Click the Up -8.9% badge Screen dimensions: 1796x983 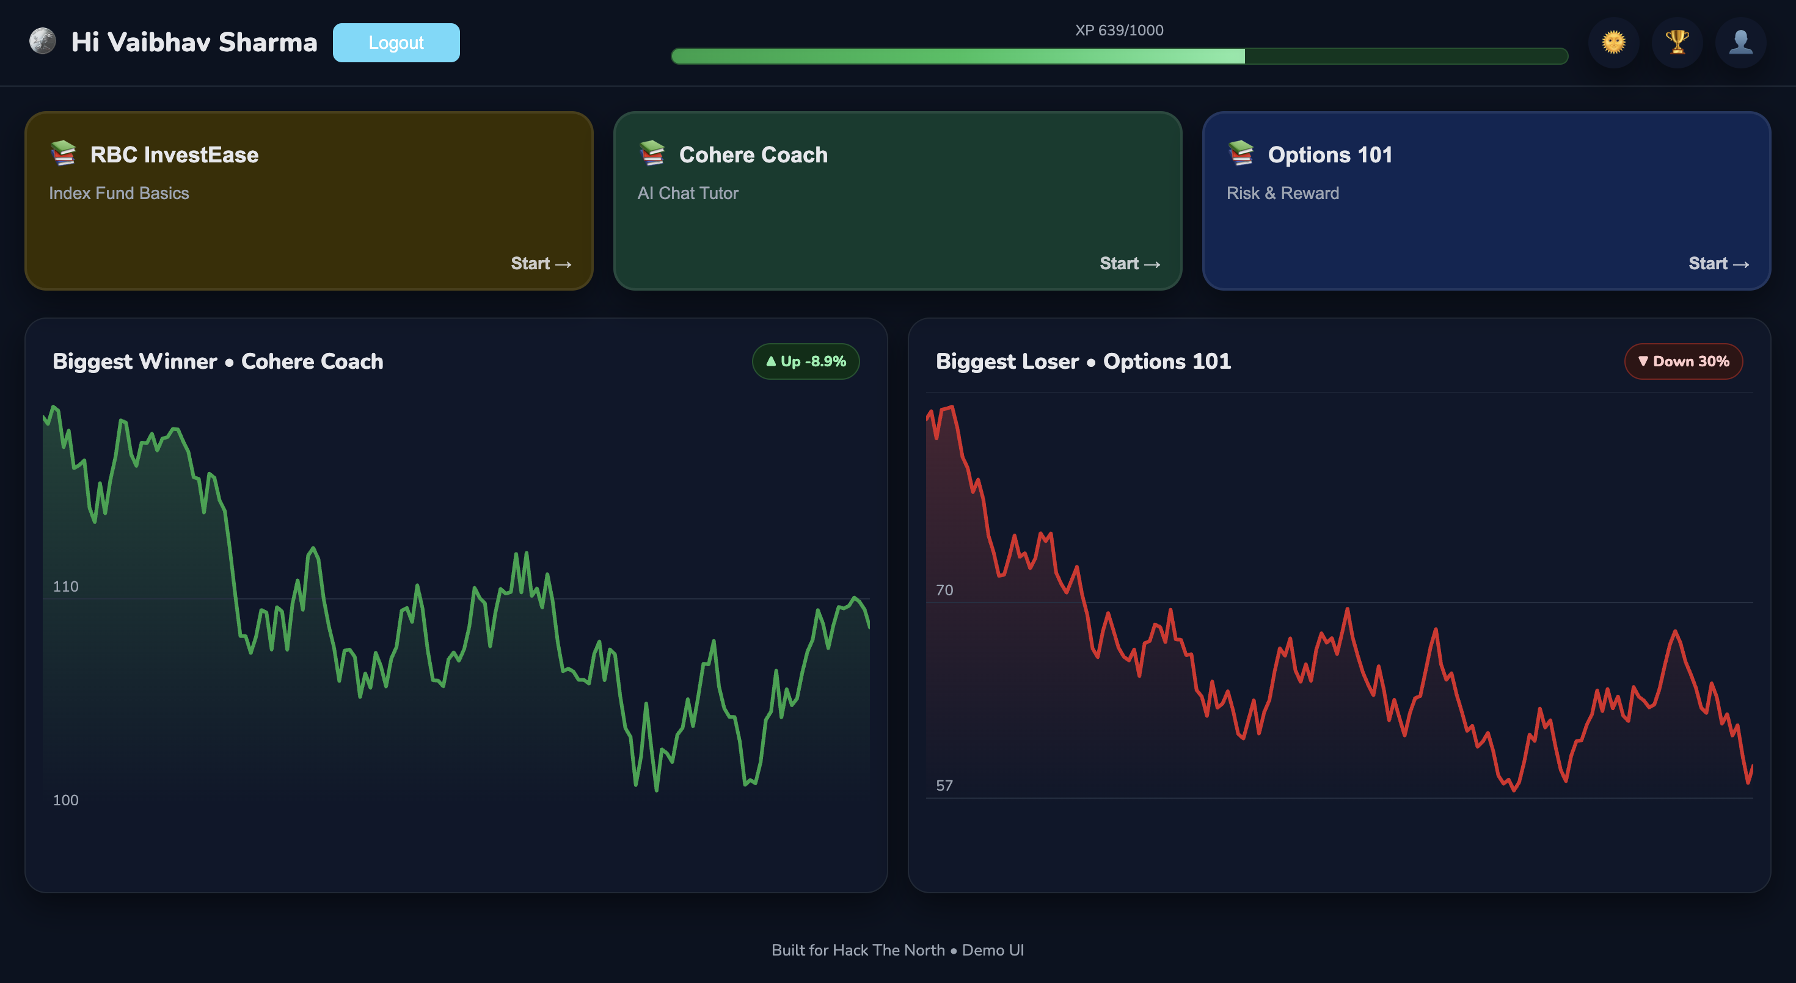point(805,361)
